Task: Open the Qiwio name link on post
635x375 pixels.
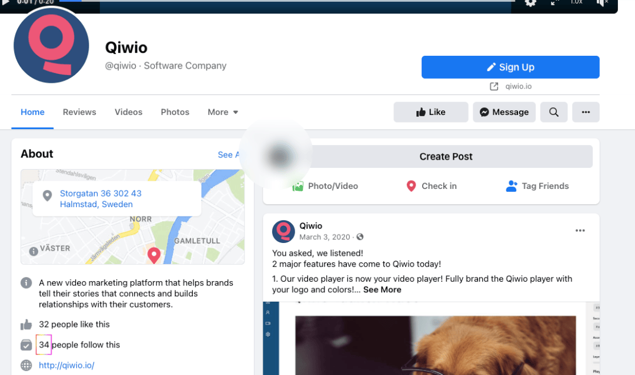Action: [x=310, y=226]
